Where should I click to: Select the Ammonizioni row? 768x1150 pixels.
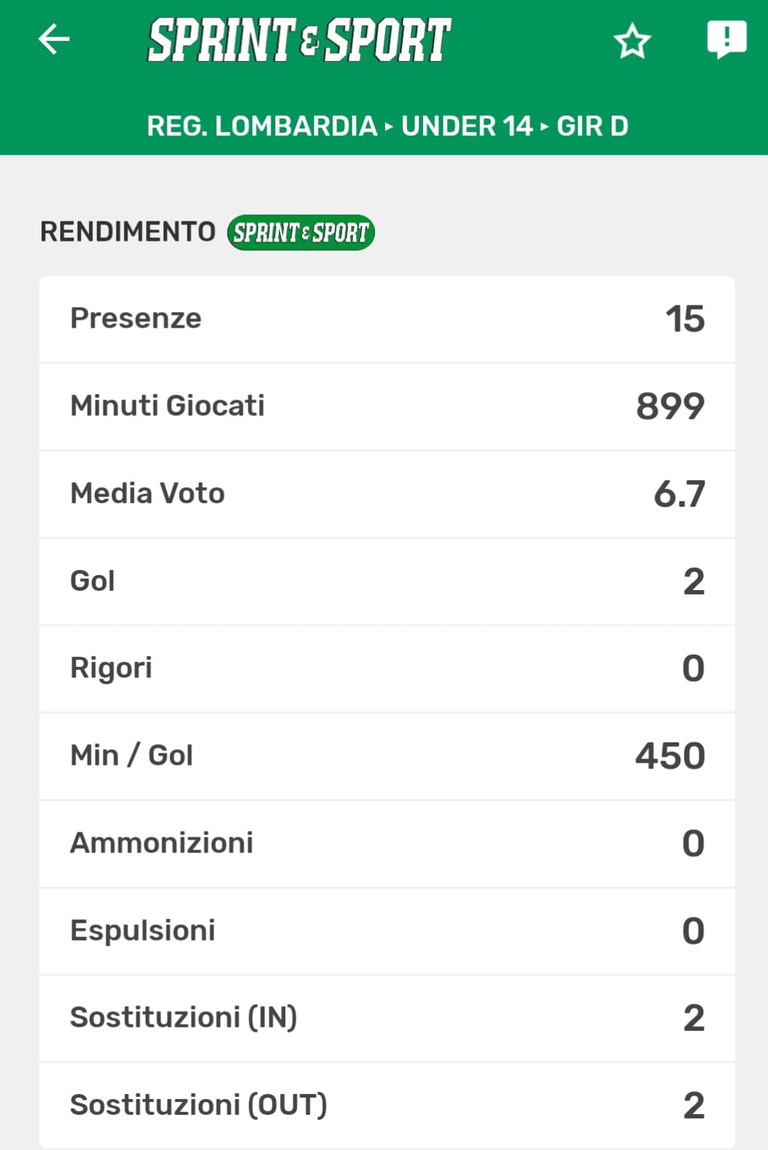(x=387, y=843)
